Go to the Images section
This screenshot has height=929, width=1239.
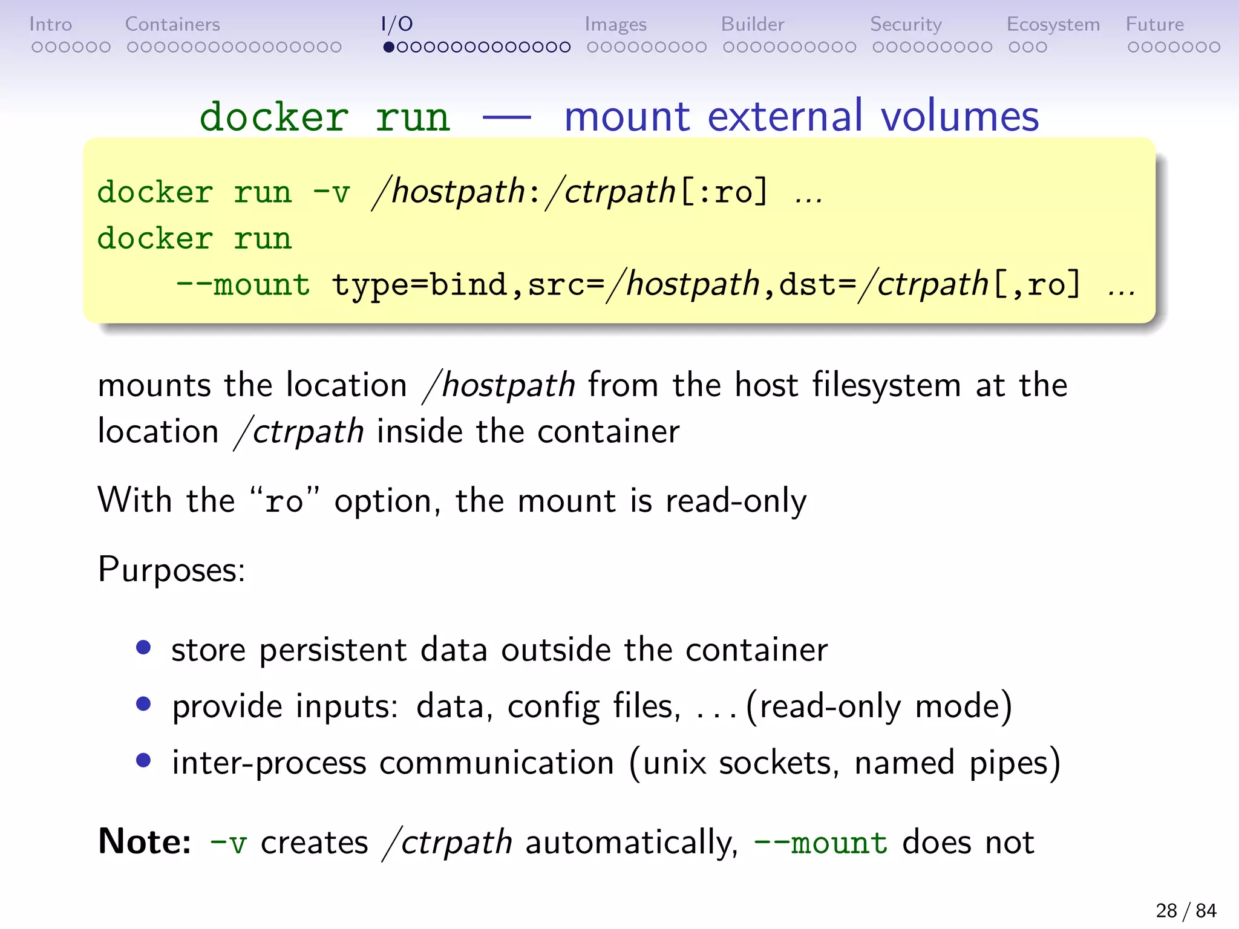point(615,24)
